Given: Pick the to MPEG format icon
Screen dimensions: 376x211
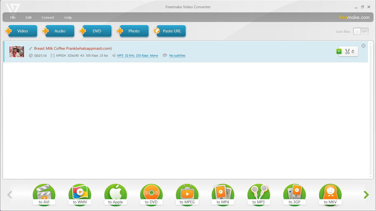Looking at the screenshot, I should pos(187,195).
